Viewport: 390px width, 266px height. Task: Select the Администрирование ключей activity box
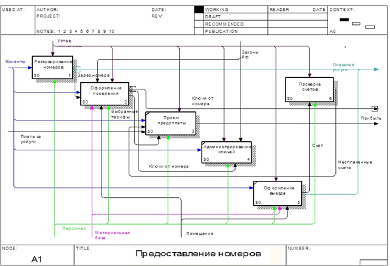(x=227, y=152)
